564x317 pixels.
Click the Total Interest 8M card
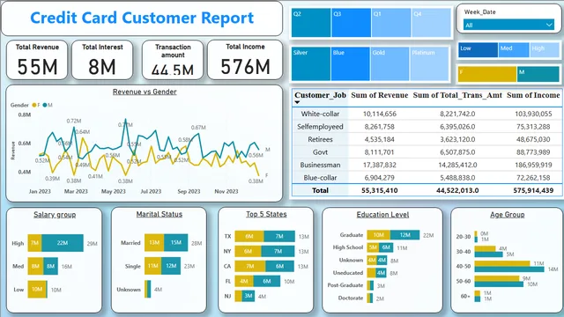[x=102, y=60]
